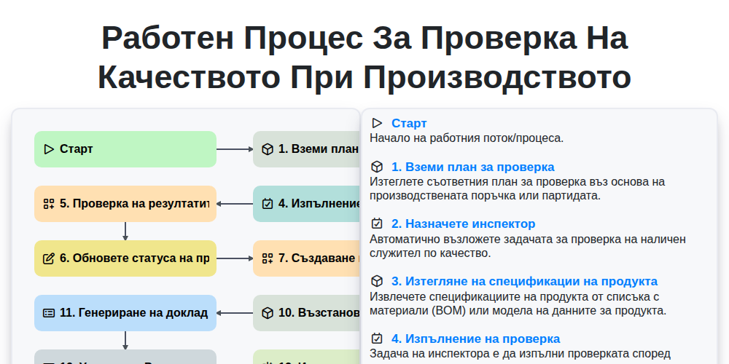Image resolution: width=729 pixels, height=364 pixels.
Task: Open the 1. Вземи план за проверка link
Action: [473, 167]
